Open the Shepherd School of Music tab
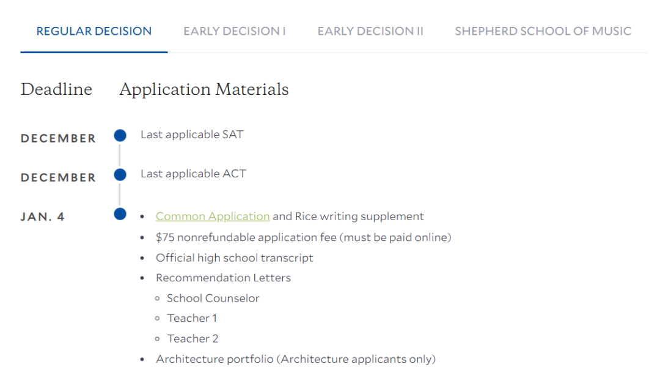Image resolution: width=660 pixels, height=378 pixels. [543, 31]
